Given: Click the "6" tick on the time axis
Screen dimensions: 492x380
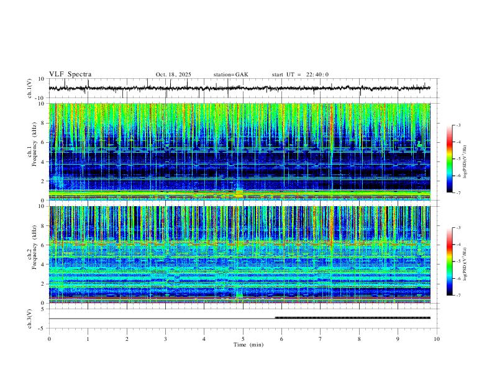Looking at the screenshot, I should (281, 339).
